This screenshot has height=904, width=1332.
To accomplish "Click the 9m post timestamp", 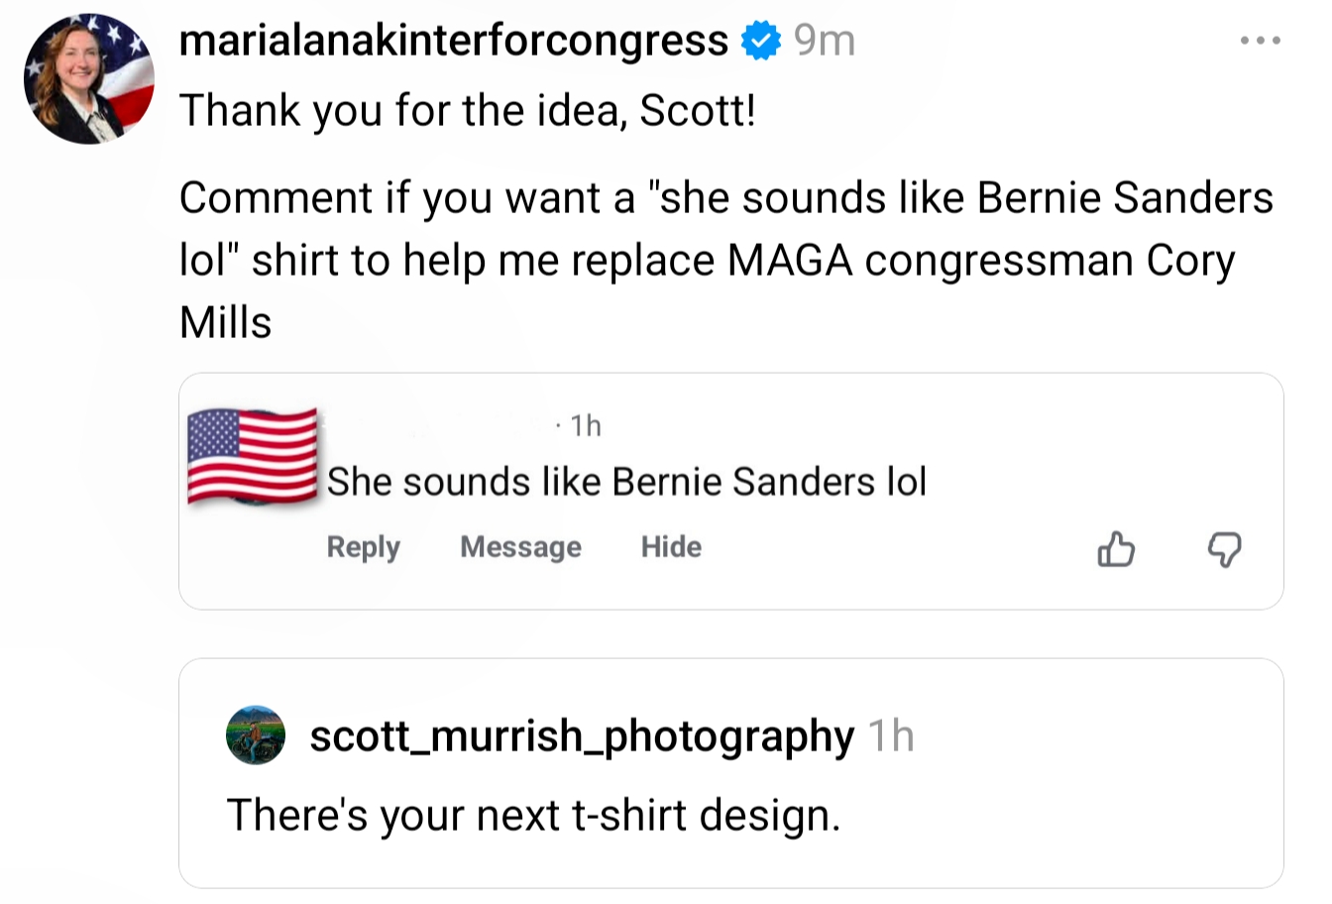I will (825, 42).
